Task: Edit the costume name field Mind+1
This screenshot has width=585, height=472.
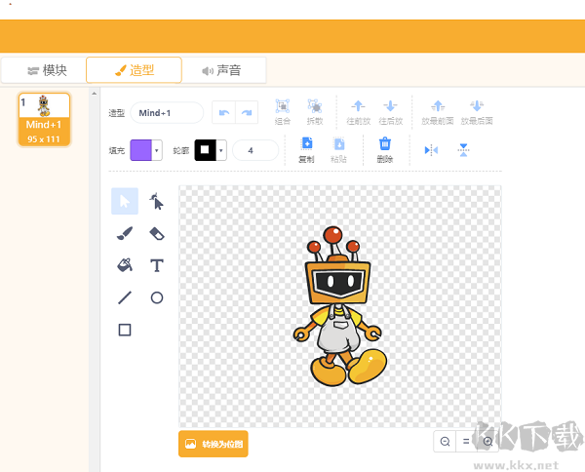Action: pos(167,113)
